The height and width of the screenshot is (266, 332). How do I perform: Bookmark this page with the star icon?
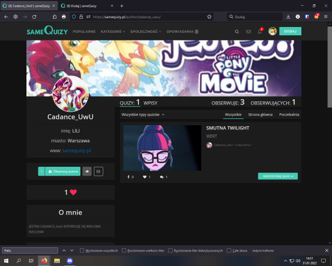tap(209, 17)
